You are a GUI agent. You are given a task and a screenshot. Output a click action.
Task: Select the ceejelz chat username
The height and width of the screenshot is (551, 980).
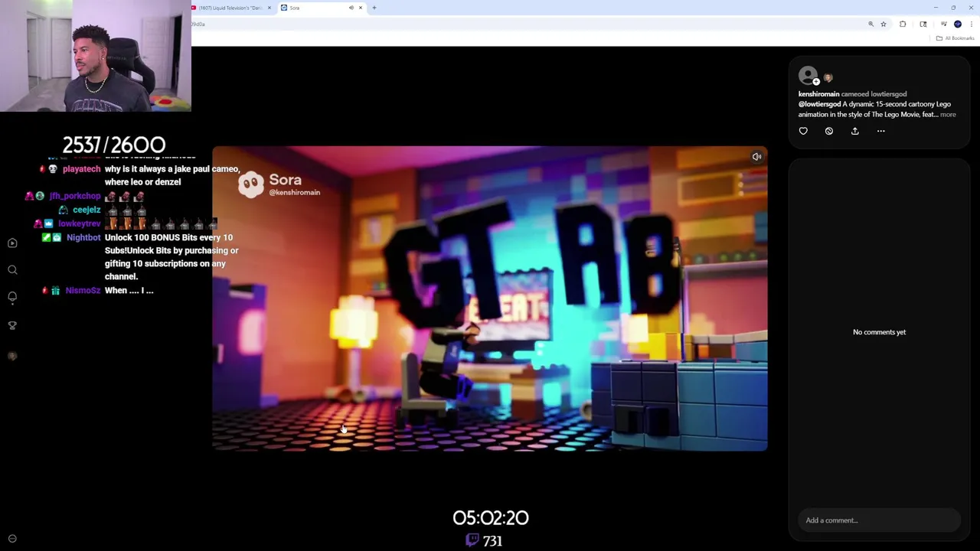87,210
